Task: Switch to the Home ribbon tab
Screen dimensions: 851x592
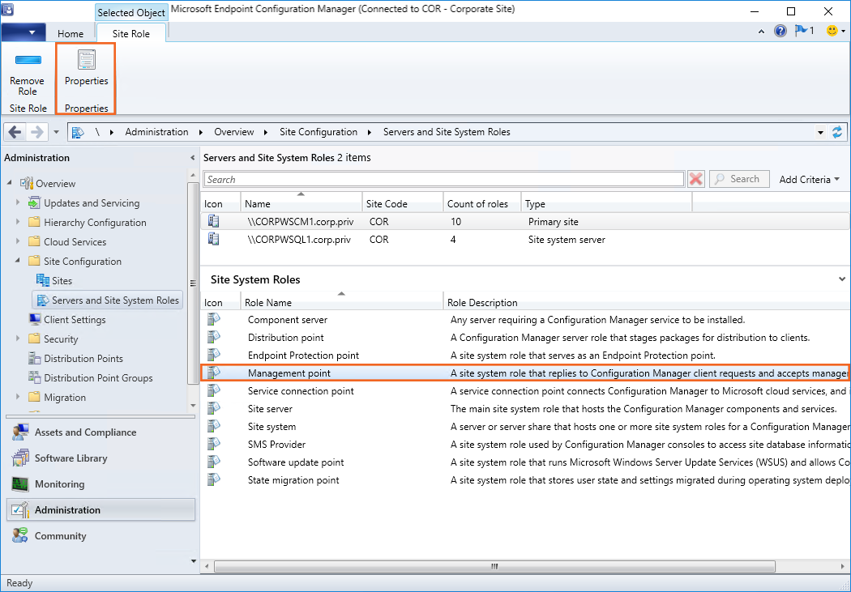Action: 71,33
